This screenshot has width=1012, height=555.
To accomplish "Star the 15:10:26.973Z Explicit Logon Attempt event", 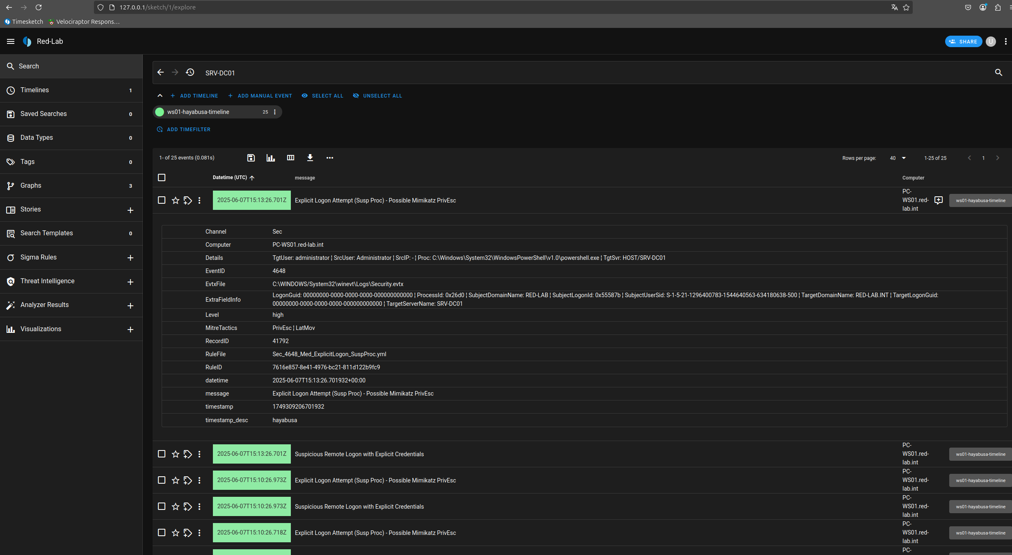I will click(176, 480).
